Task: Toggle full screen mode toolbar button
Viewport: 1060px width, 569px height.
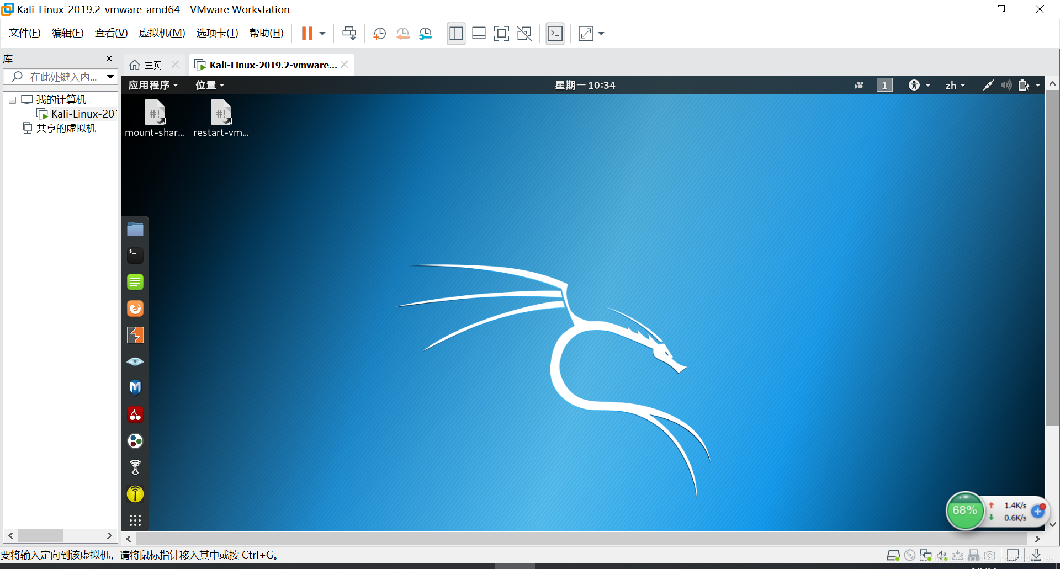Action: 501,34
